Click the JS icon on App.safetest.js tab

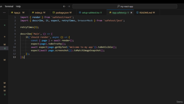[110, 12]
